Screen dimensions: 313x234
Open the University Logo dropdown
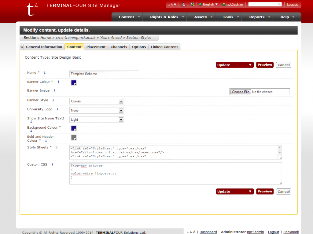97,111
